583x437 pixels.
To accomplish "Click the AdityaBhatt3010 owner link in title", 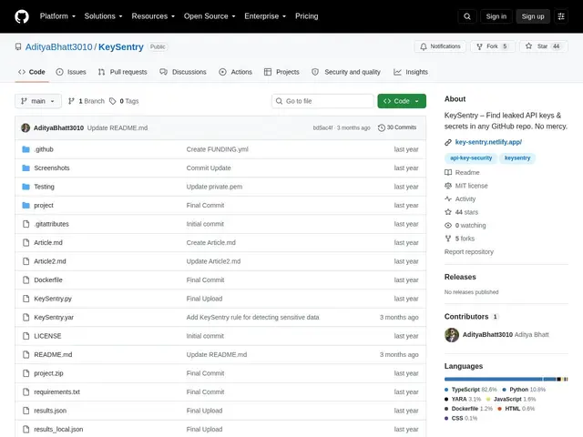I will [x=58, y=46].
